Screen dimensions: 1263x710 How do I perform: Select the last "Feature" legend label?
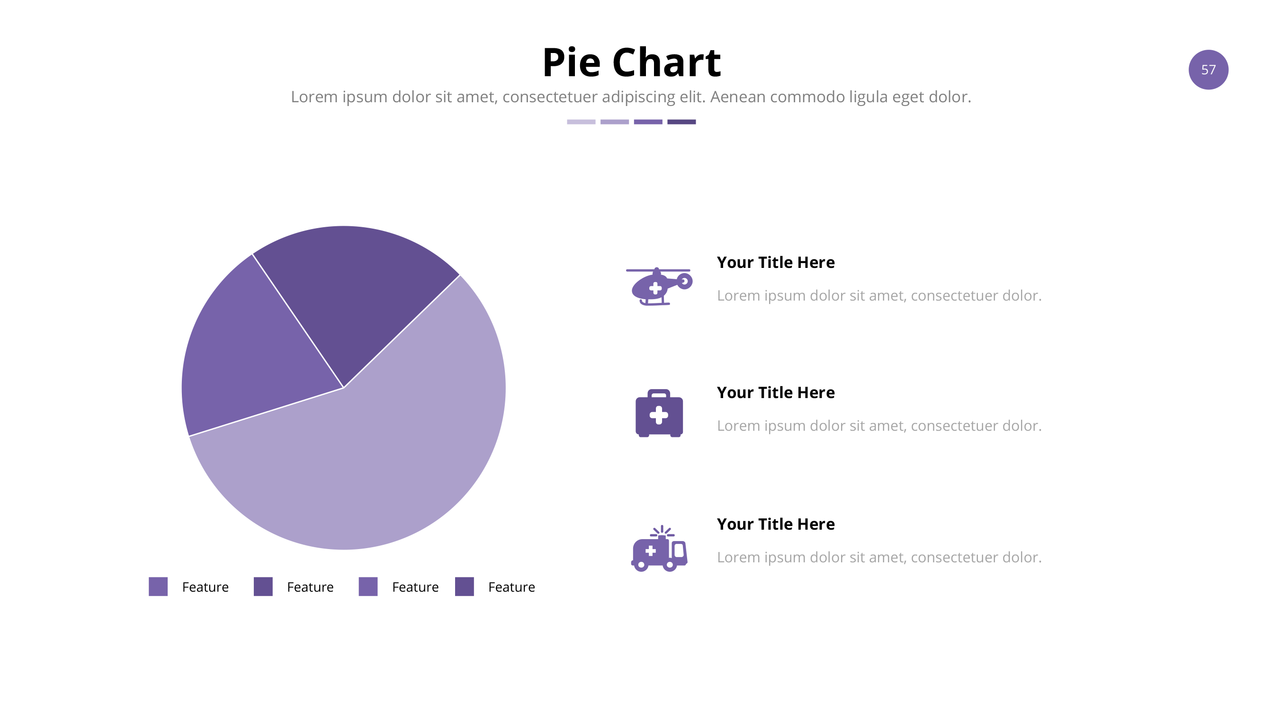[x=511, y=587]
